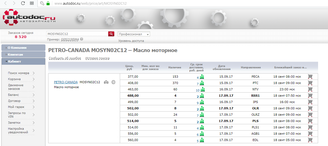
Task: Click delivery days value 9 in IPS row
Action: [198, 103]
